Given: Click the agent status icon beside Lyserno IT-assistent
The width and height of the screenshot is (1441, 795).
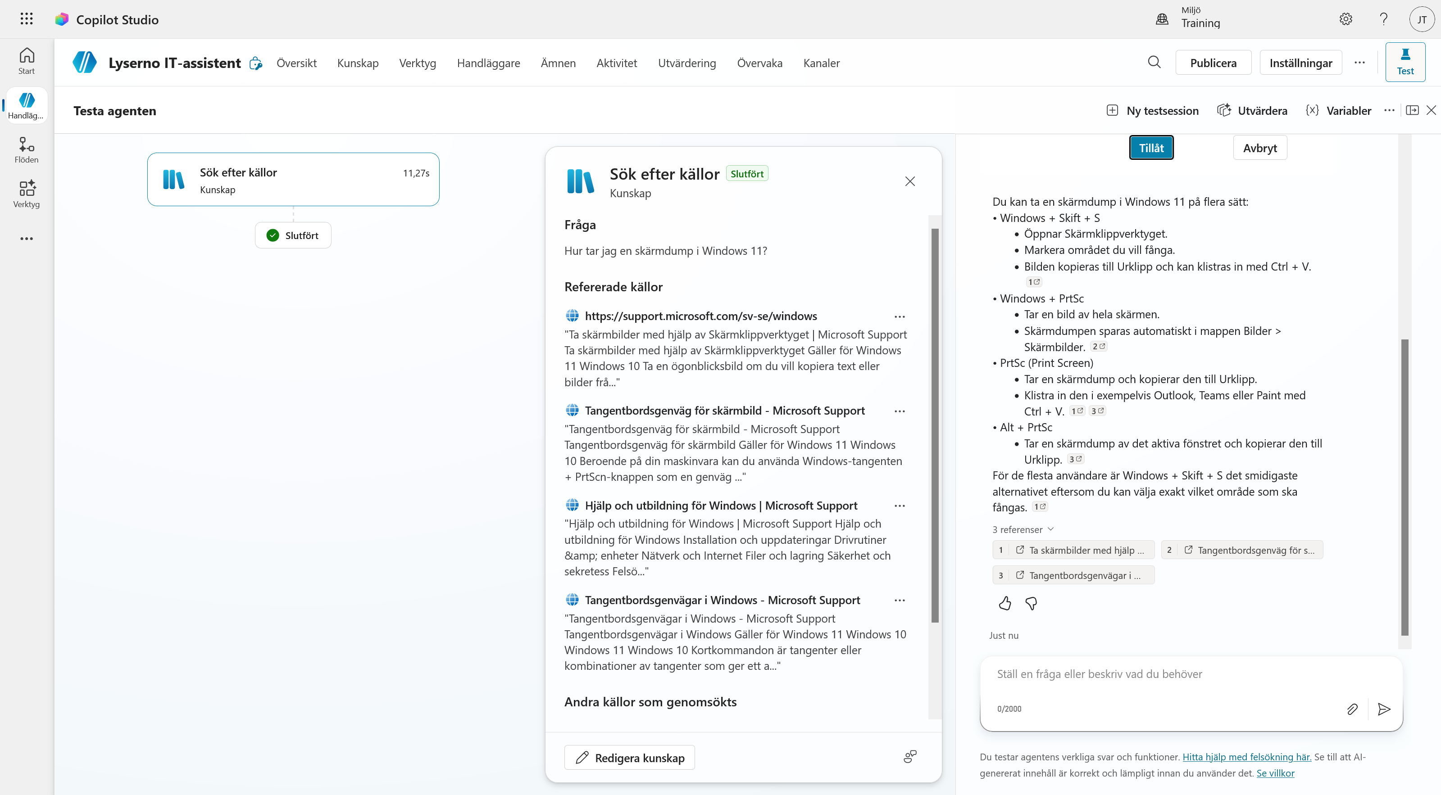Looking at the screenshot, I should [256, 63].
